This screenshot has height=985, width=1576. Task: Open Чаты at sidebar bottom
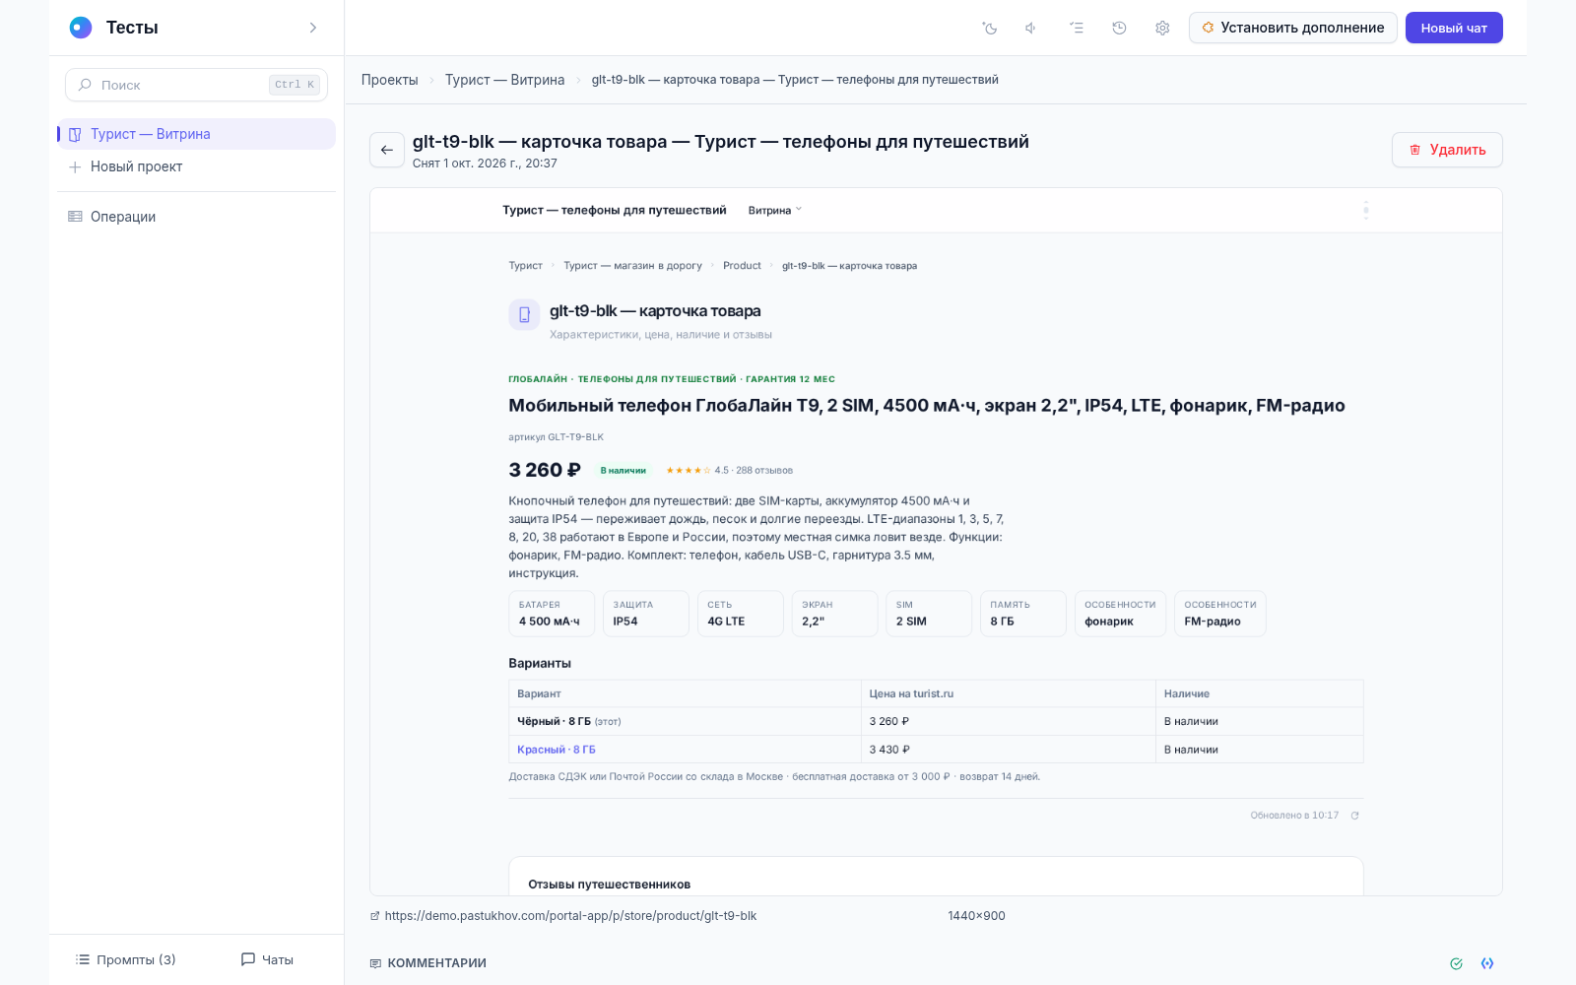[x=267, y=959]
